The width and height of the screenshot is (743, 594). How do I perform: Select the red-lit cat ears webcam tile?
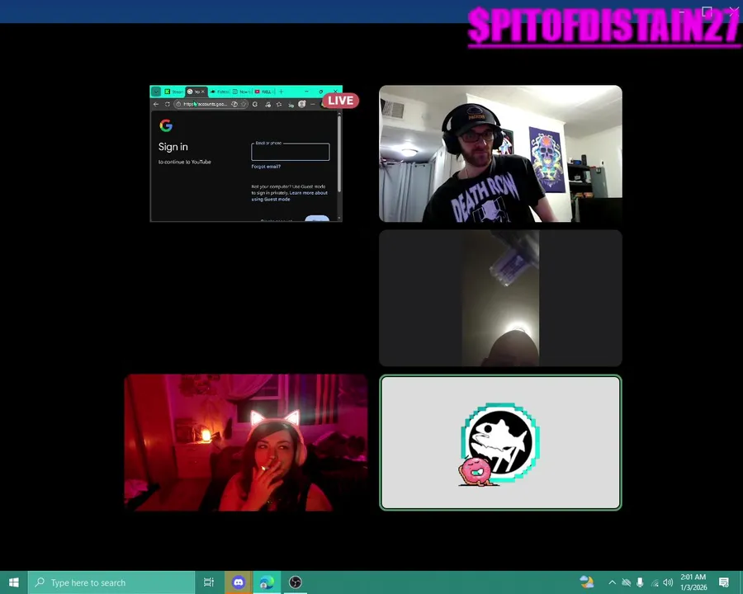click(246, 442)
